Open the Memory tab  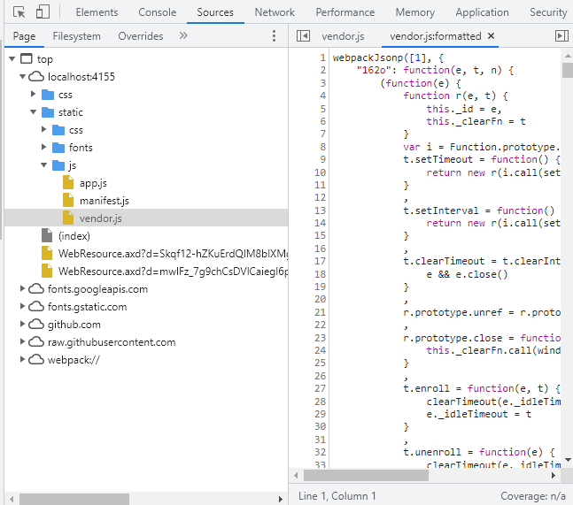point(415,12)
